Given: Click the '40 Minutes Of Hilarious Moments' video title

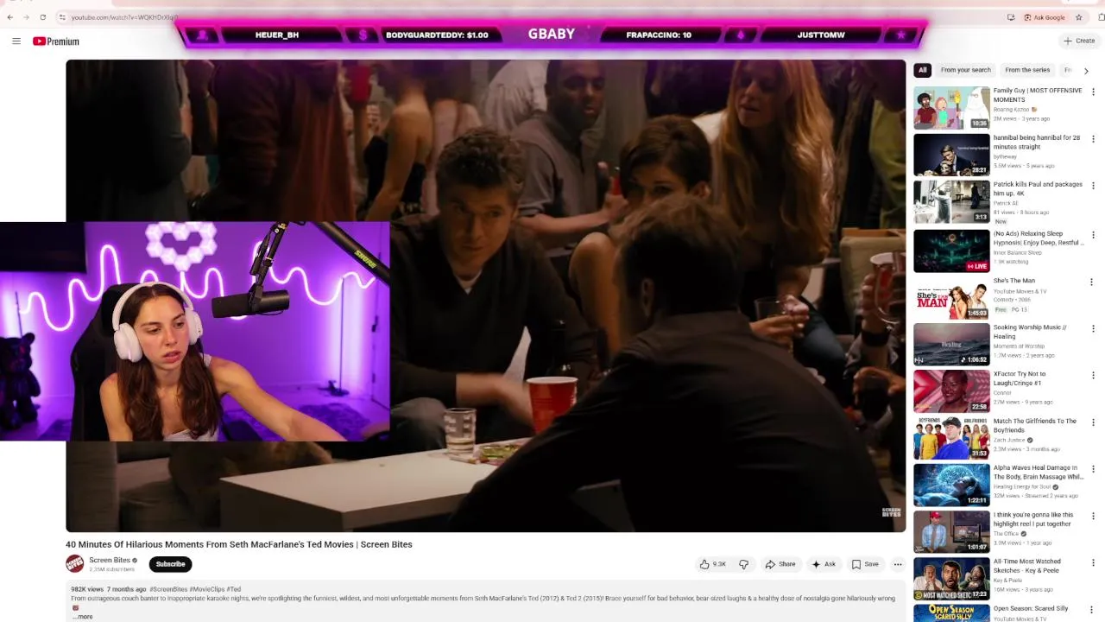Looking at the screenshot, I should click(239, 544).
